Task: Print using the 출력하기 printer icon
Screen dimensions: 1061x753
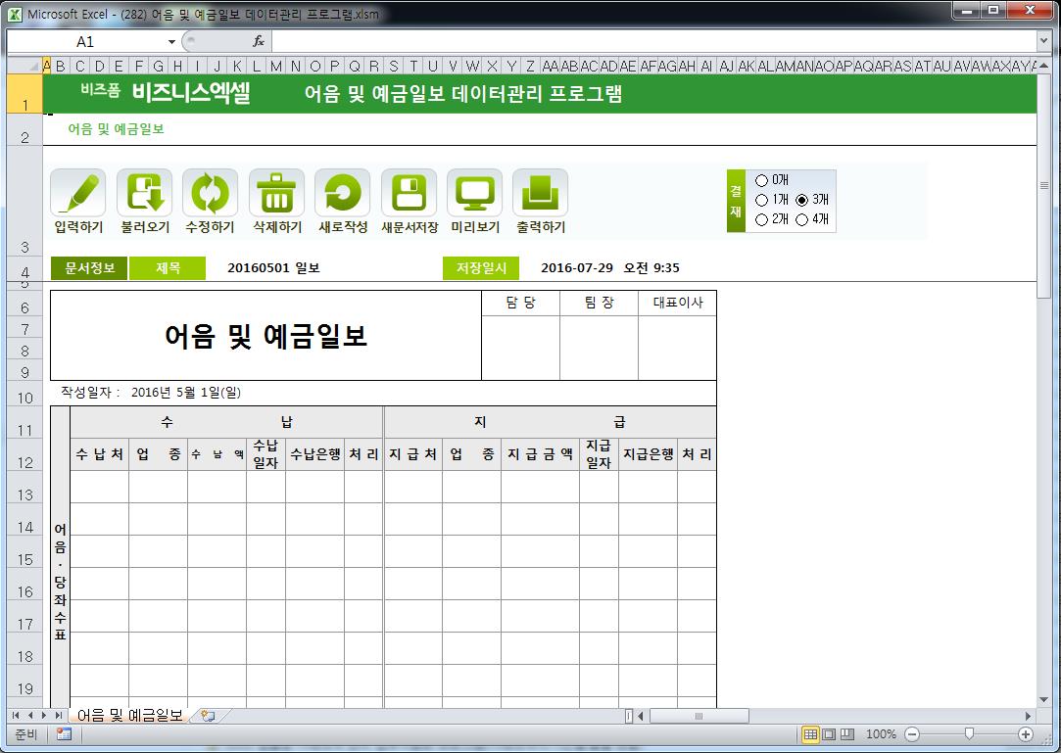Action: (540, 193)
